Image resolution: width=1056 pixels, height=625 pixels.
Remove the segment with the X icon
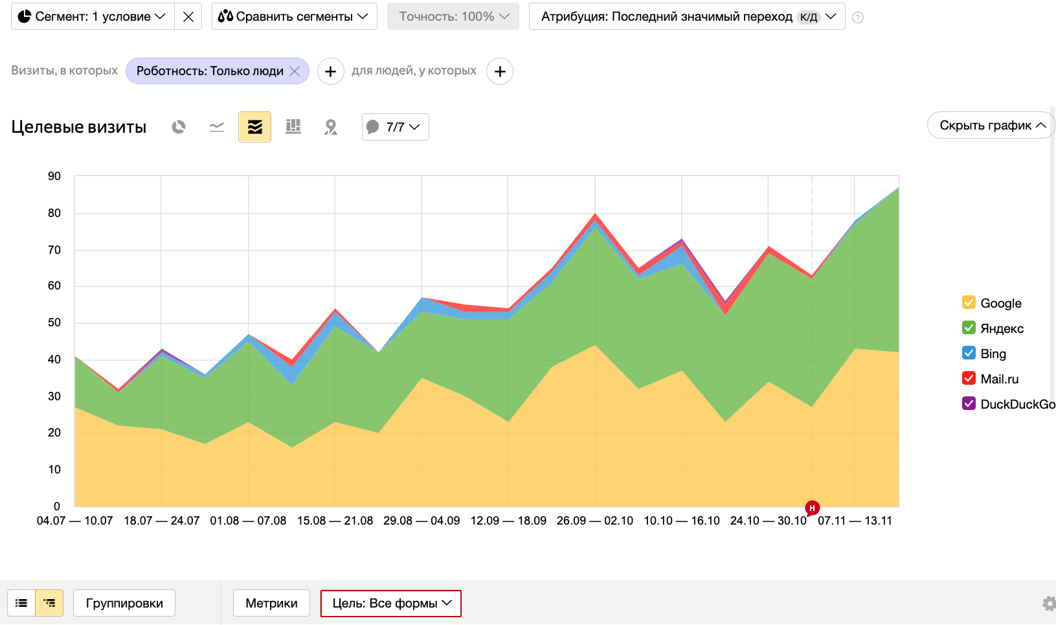click(x=188, y=17)
